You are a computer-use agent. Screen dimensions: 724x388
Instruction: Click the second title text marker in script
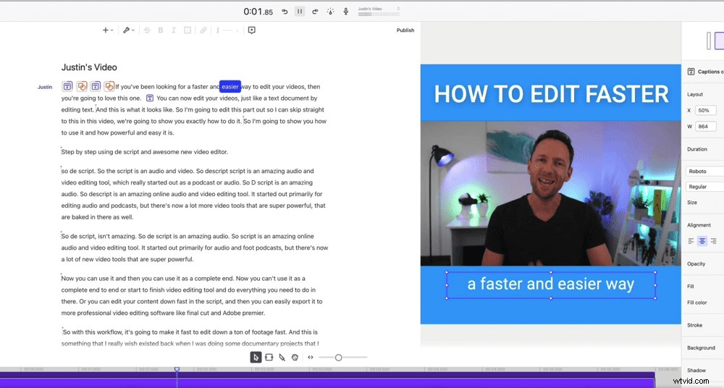(96, 86)
